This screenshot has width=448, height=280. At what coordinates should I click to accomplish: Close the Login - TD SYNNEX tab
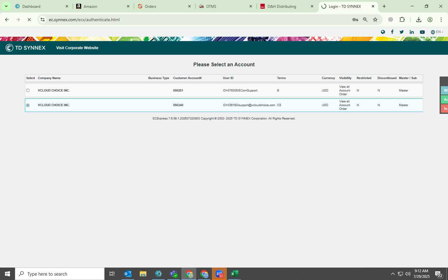pyautogui.click(x=373, y=6)
